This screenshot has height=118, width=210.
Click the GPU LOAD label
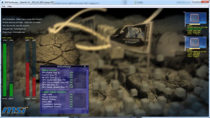click(7, 38)
